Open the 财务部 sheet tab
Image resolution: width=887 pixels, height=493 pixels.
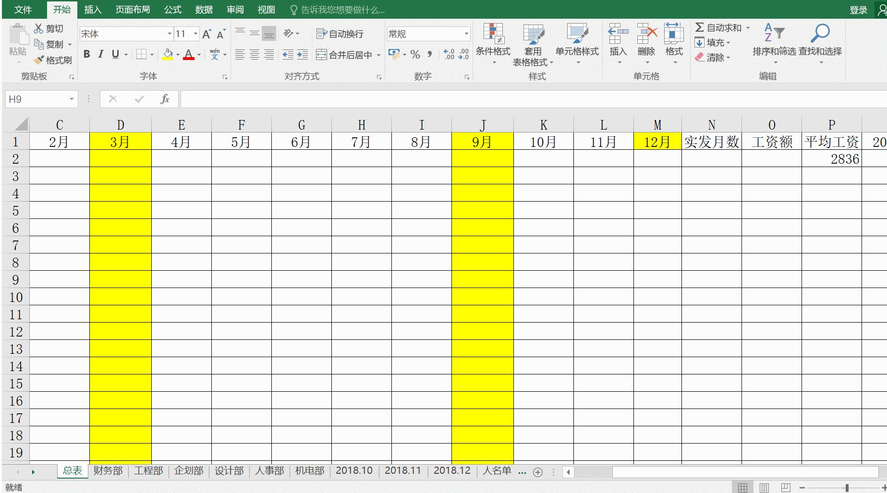(108, 470)
